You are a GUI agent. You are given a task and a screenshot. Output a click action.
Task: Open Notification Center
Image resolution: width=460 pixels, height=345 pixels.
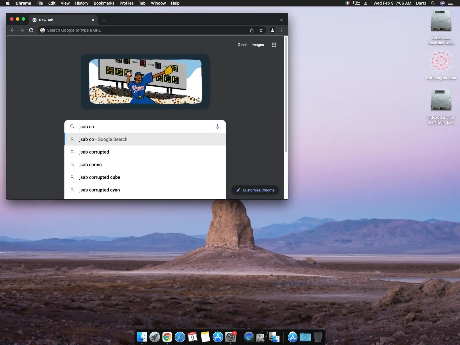[x=451, y=3]
